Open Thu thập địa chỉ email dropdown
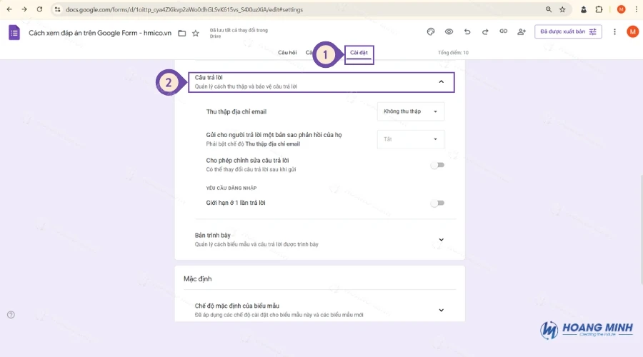Image resolution: width=643 pixels, height=357 pixels. pos(411,111)
